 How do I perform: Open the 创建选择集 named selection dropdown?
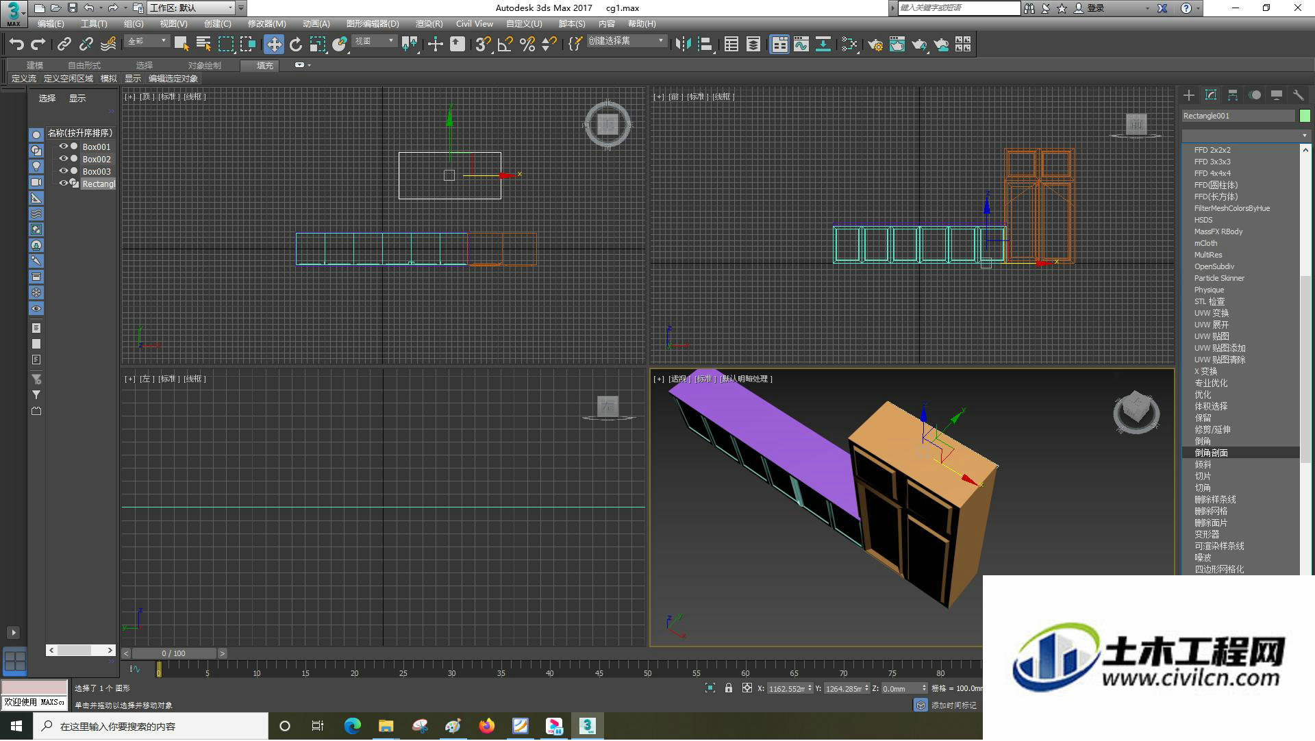coord(626,42)
